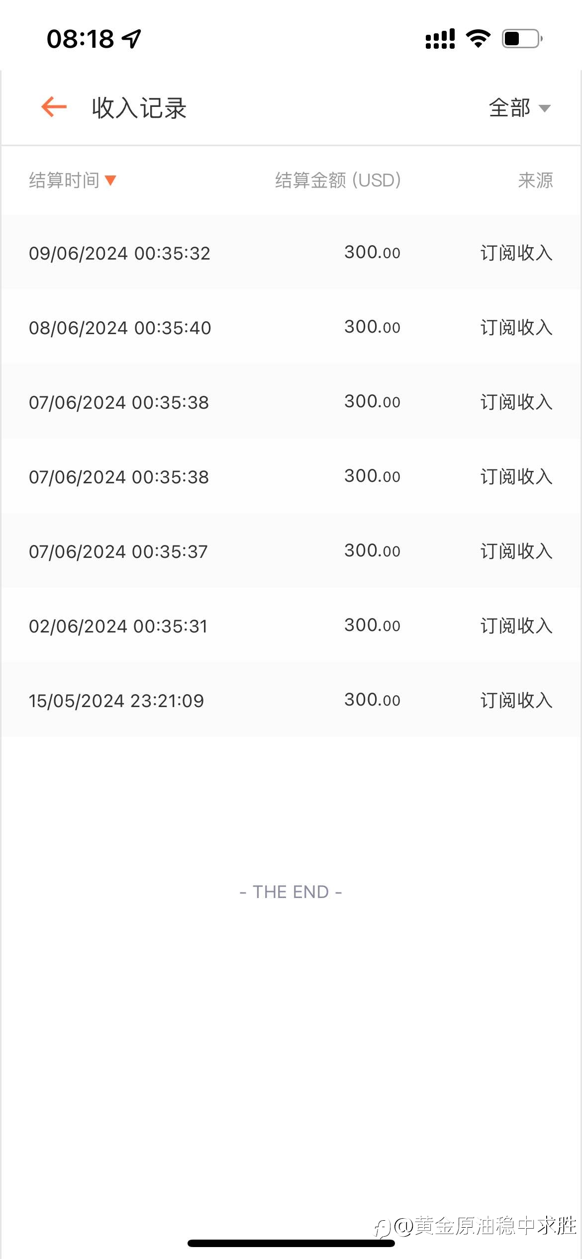Open the 15/05/2024 23:21:09 income record
This screenshot has height=1259, width=582.
pyautogui.click(x=291, y=700)
